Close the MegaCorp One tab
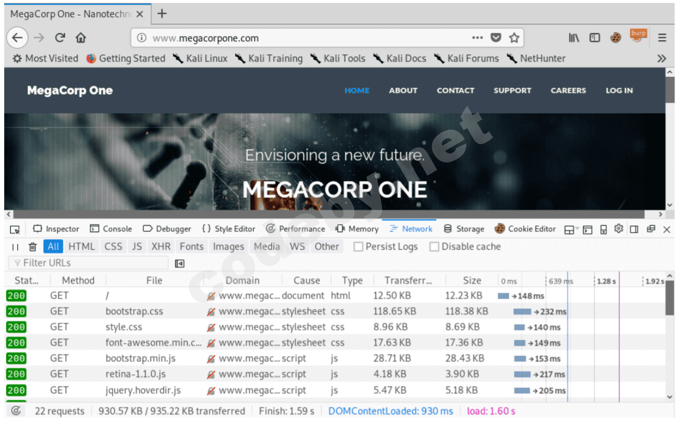The image size is (678, 421). pyautogui.click(x=140, y=14)
